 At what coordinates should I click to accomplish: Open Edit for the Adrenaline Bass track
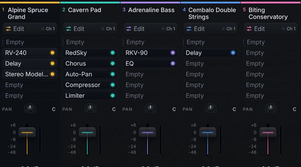click(150, 29)
